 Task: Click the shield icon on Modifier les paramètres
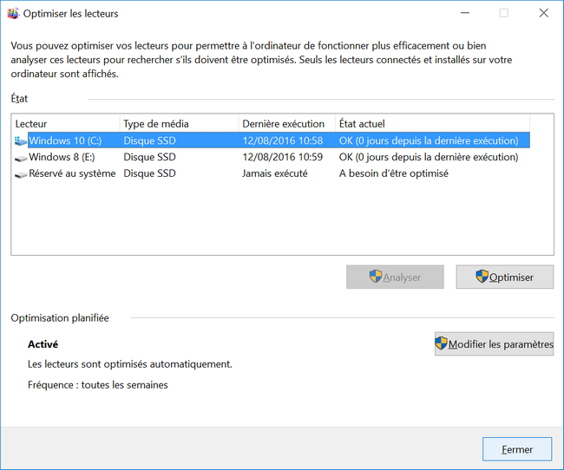pyautogui.click(x=442, y=343)
